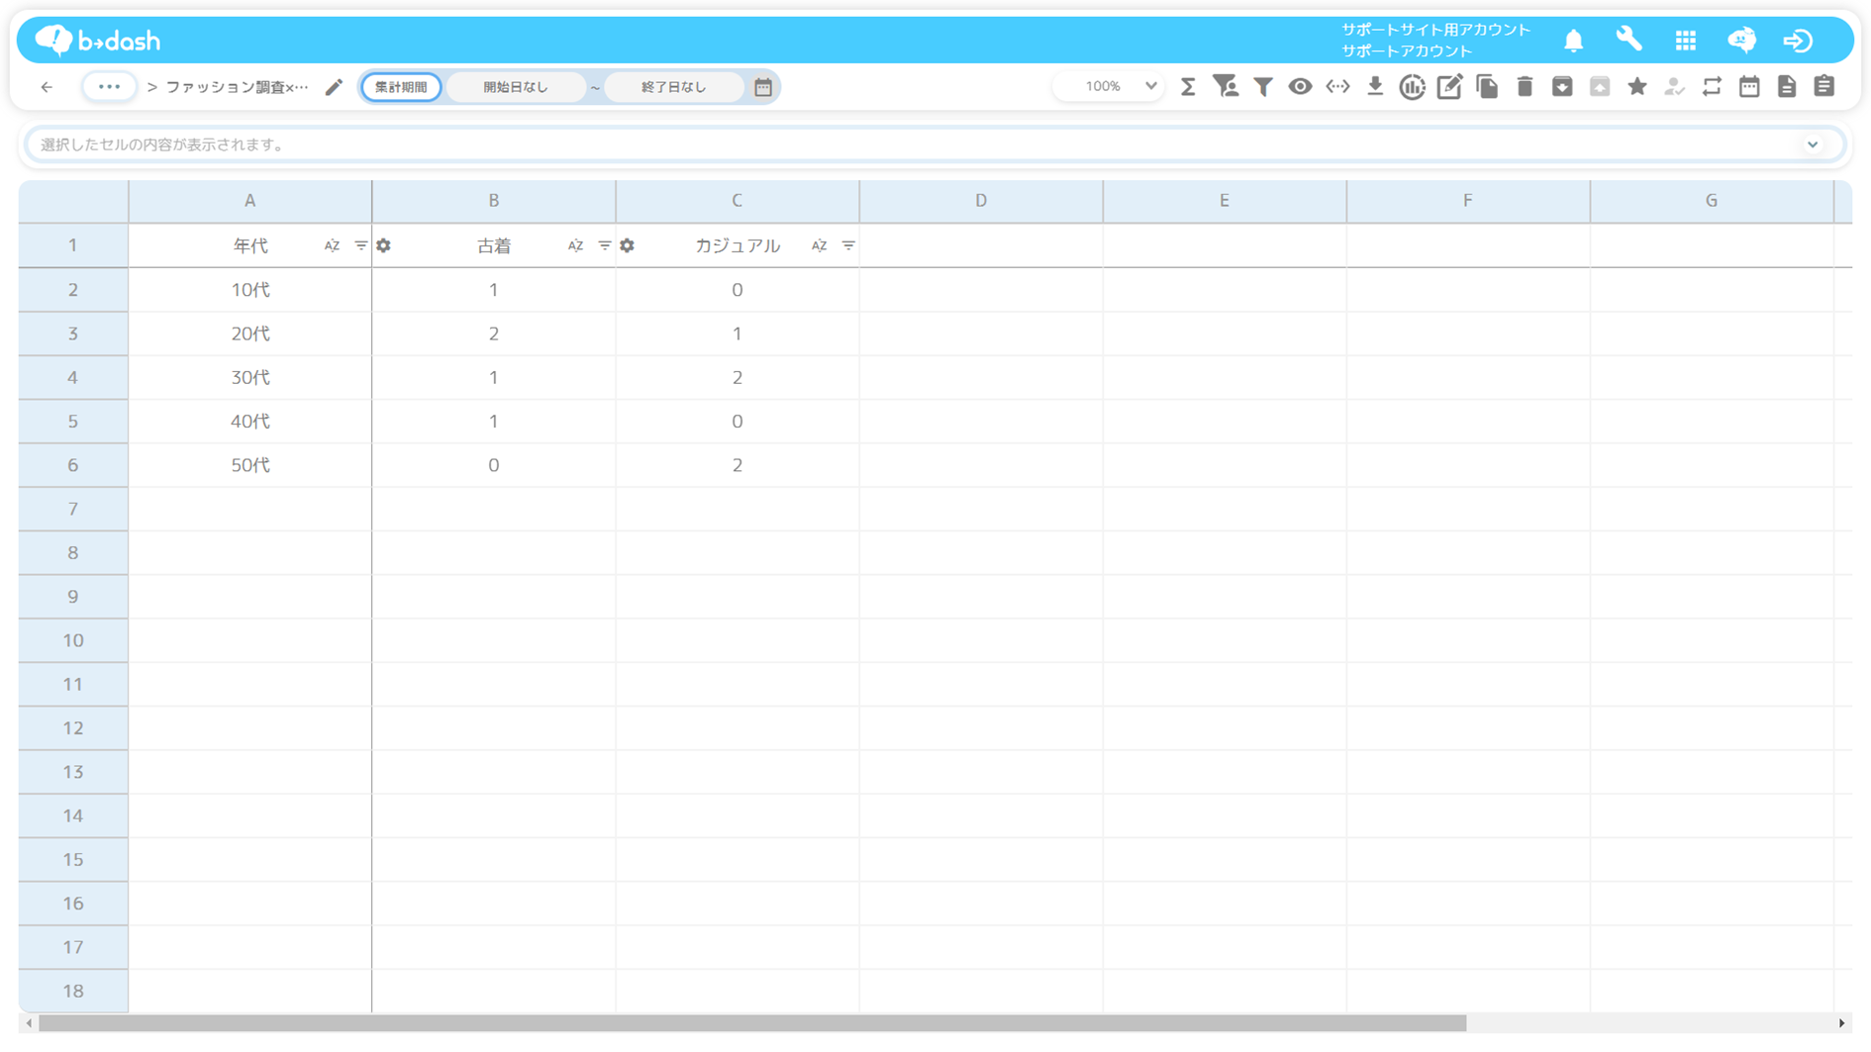Open the date range calendar icon

pos(762,87)
